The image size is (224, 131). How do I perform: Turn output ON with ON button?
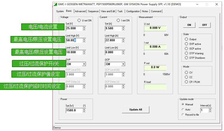point(189,25)
